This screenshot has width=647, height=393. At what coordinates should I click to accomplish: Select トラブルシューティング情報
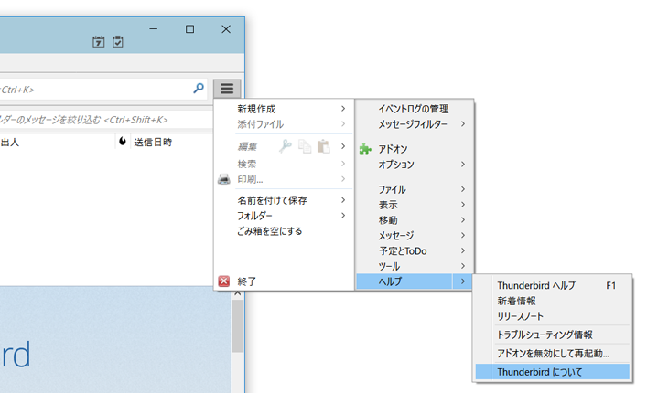click(553, 335)
